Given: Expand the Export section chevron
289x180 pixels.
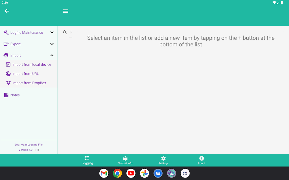Looking at the screenshot, I should 52,44.
